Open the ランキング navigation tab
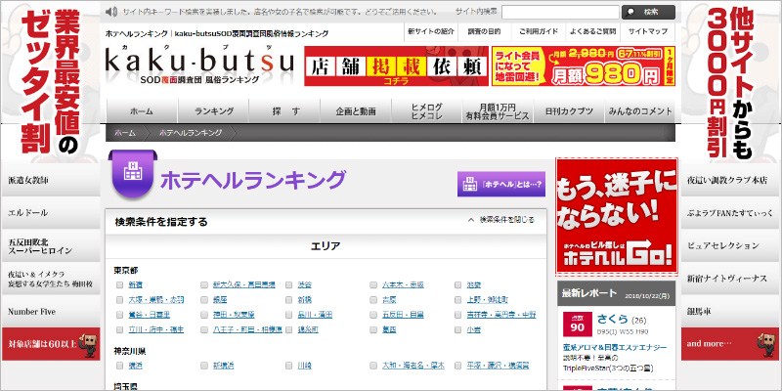The height and width of the screenshot is (391, 782). pos(213,110)
